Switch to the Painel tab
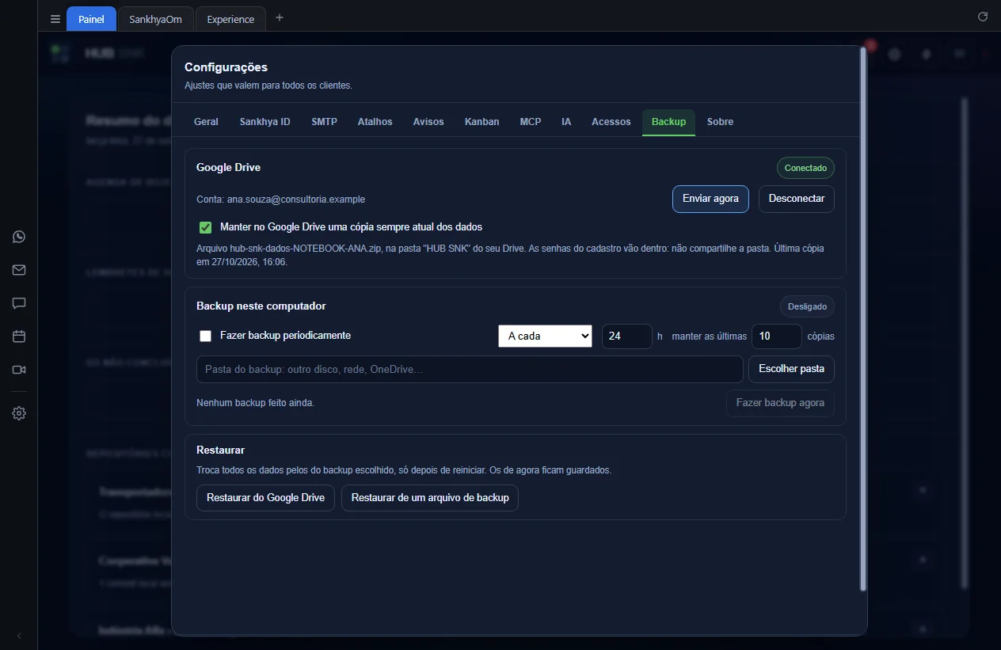Screen dimensions: 1001x650 (x=91, y=19)
